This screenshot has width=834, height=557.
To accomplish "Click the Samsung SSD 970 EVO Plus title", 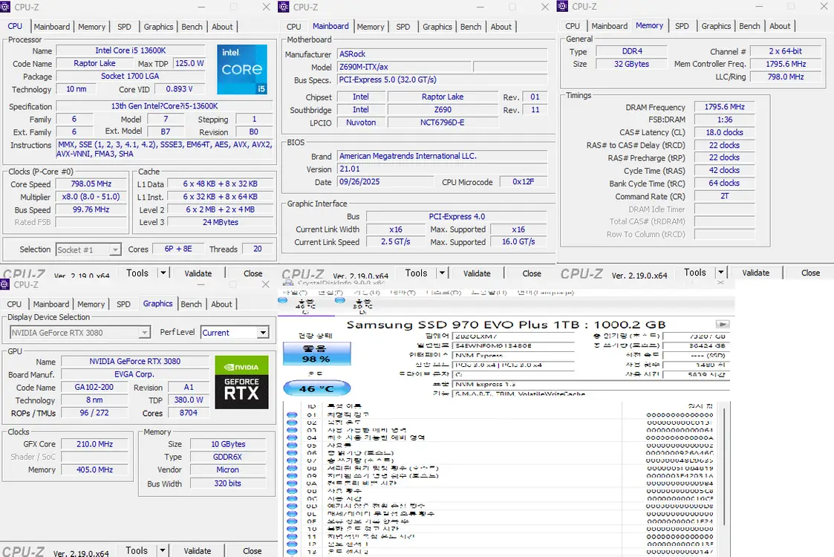I will [x=506, y=325].
